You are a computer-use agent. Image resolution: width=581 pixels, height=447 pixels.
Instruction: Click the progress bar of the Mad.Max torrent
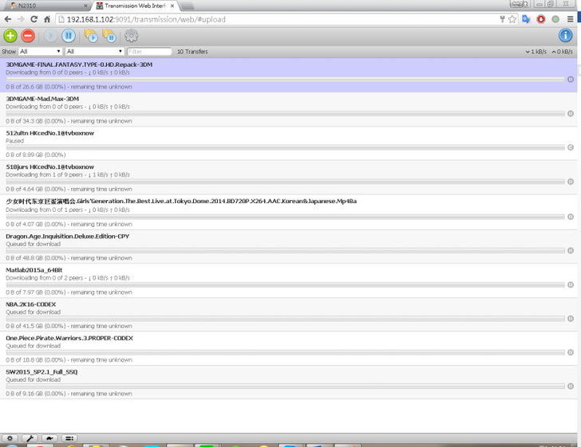[285, 114]
